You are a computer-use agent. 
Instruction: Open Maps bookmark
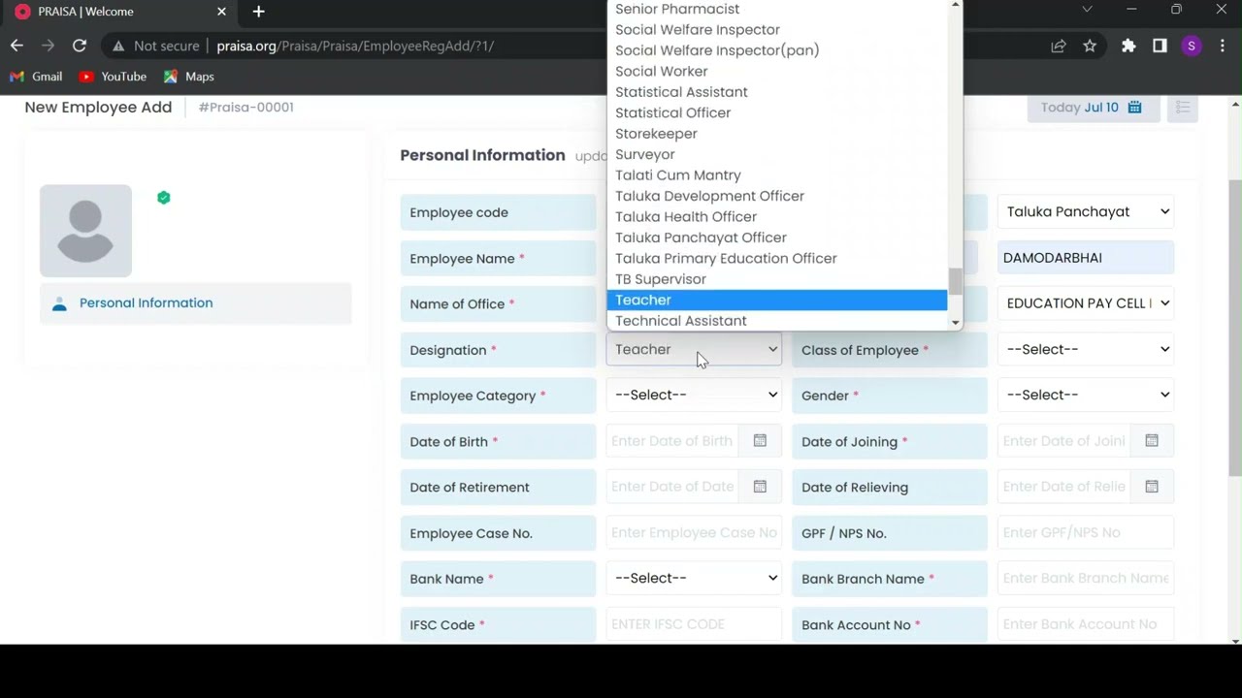click(189, 77)
